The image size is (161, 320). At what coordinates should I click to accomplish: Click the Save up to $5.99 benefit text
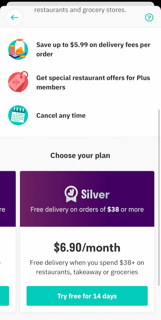point(93,49)
